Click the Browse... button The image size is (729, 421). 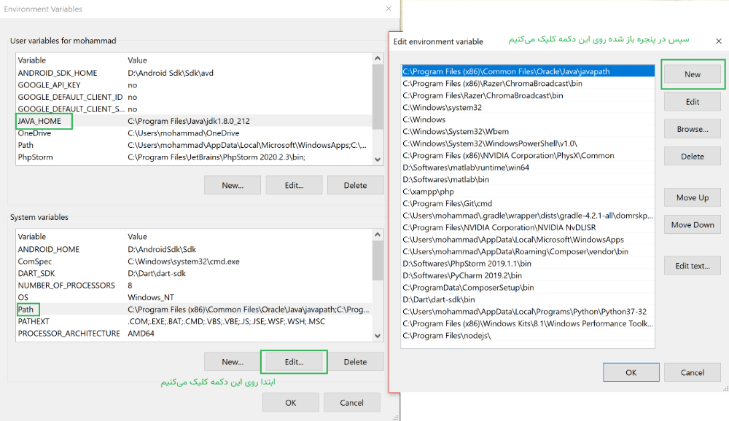click(693, 129)
